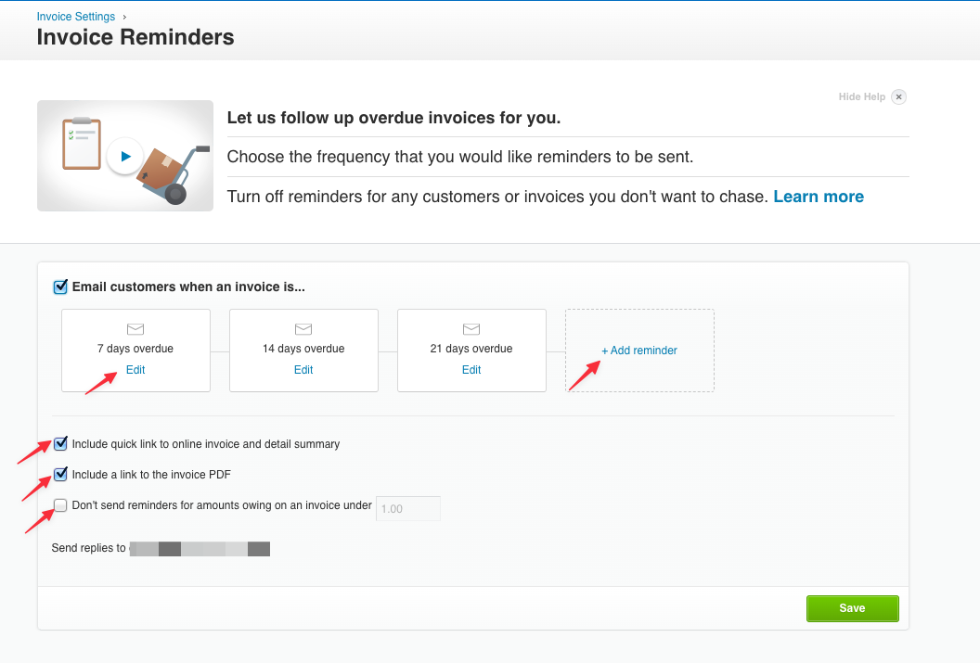Image resolution: width=980 pixels, height=663 pixels.
Task: Navigate back to Invoice Settings
Action: [75, 16]
